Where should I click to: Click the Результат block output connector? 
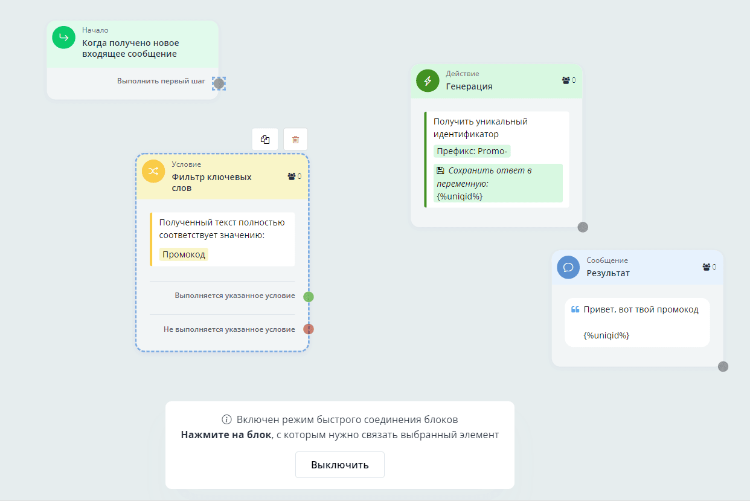723,366
